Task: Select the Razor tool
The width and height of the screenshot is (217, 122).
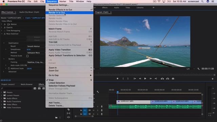Action: [x=68, y=109]
